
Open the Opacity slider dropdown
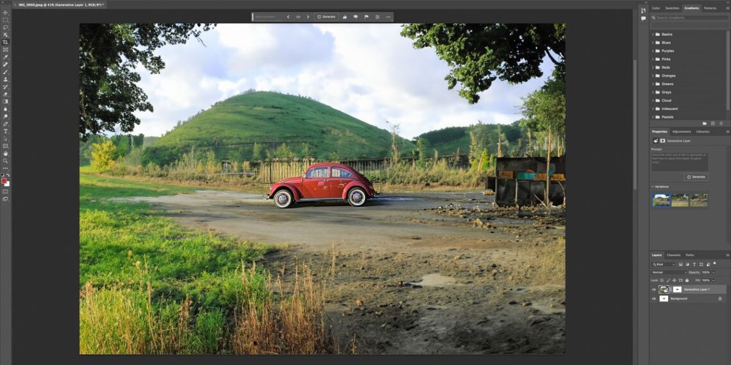pos(714,272)
